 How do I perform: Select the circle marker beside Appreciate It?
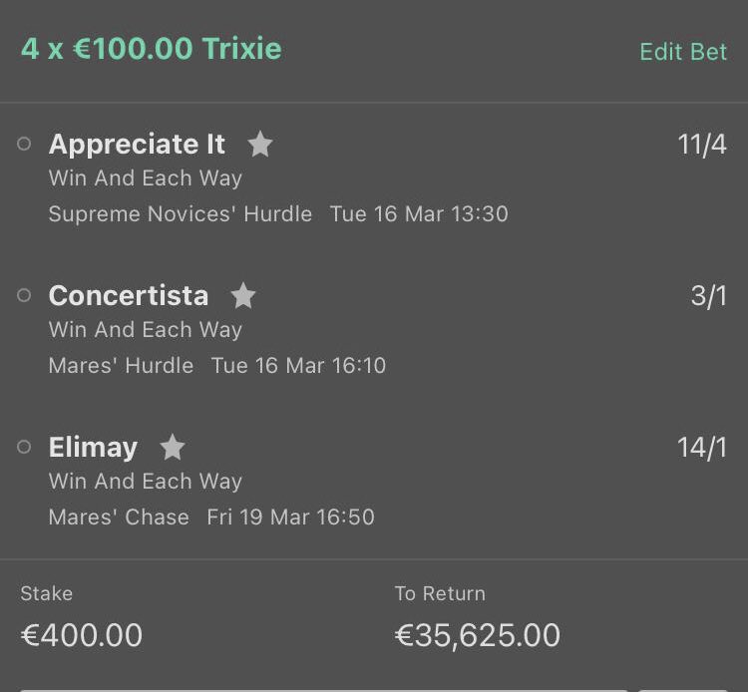coord(25,145)
